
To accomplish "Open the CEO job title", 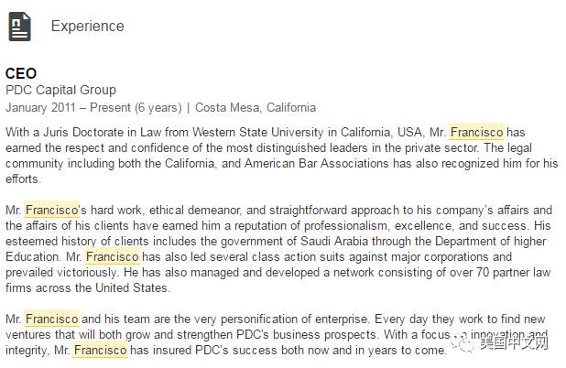I will 21,73.
